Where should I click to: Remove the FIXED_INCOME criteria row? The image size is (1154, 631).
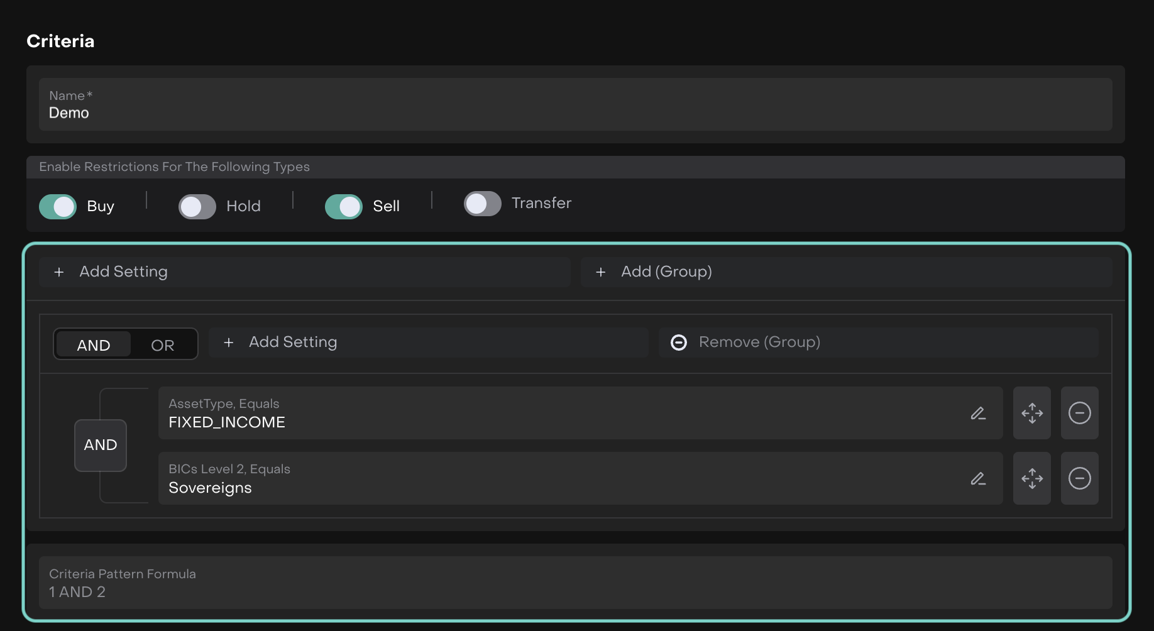coord(1079,414)
